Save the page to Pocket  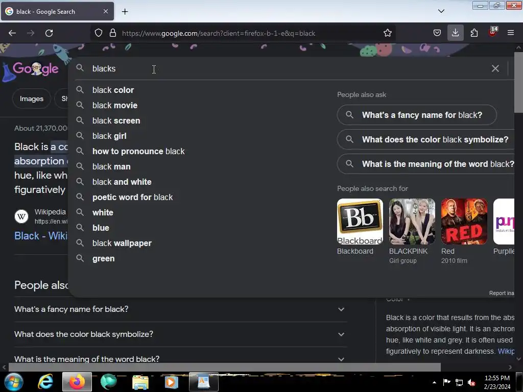(437, 33)
